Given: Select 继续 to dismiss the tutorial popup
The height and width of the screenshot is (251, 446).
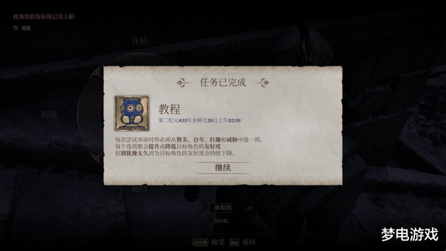Looking at the screenshot, I should [x=223, y=168].
